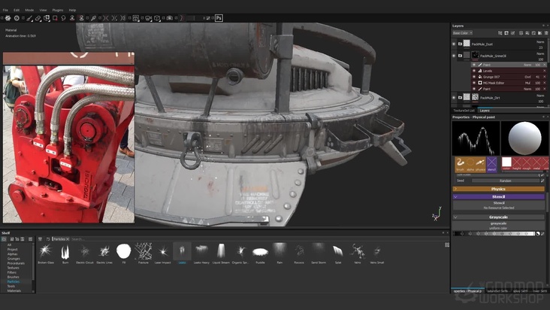
Task: Open the Plugins menu
Action: coord(56,10)
